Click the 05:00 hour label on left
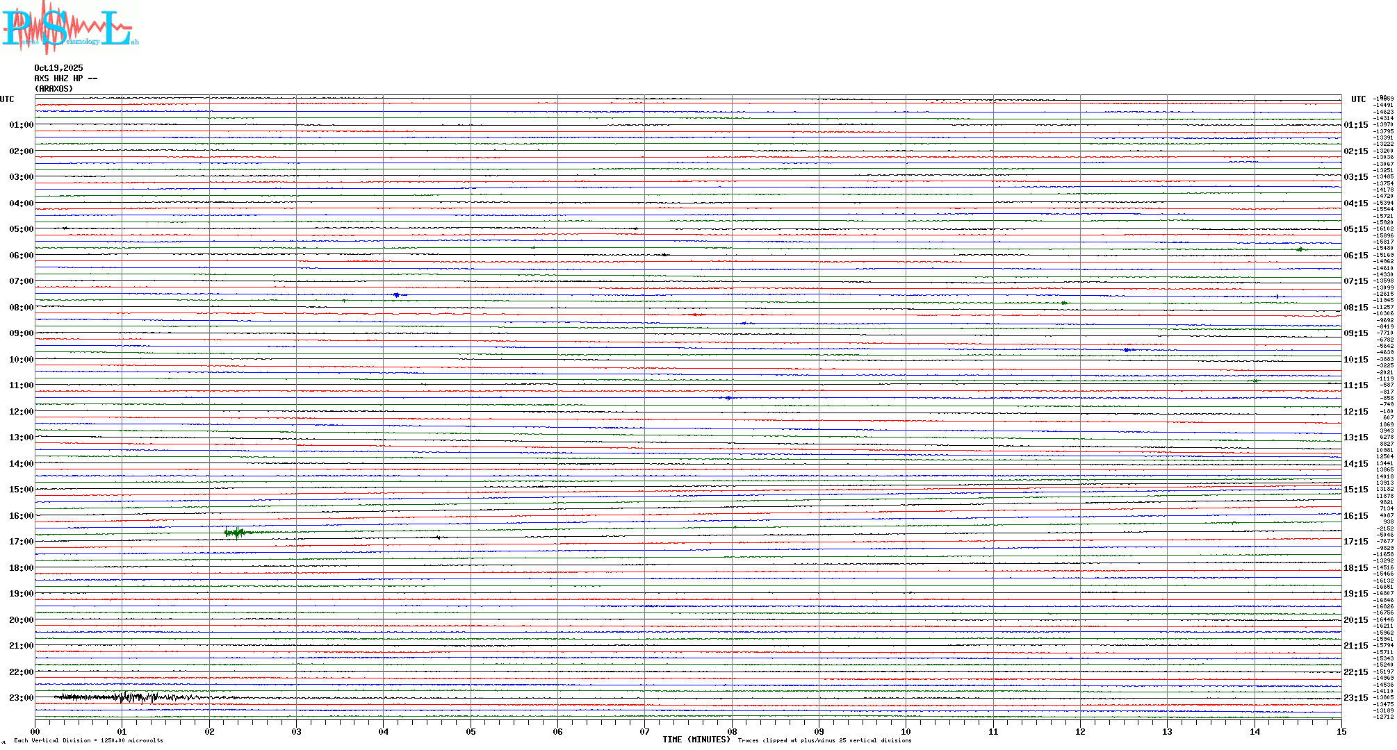The image size is (1397, 750). pyautogui.click(x=21, y=229)
